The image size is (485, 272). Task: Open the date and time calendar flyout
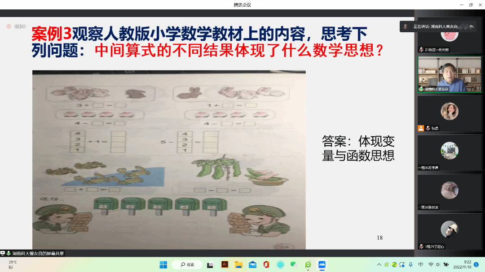(x=467, y=264)
